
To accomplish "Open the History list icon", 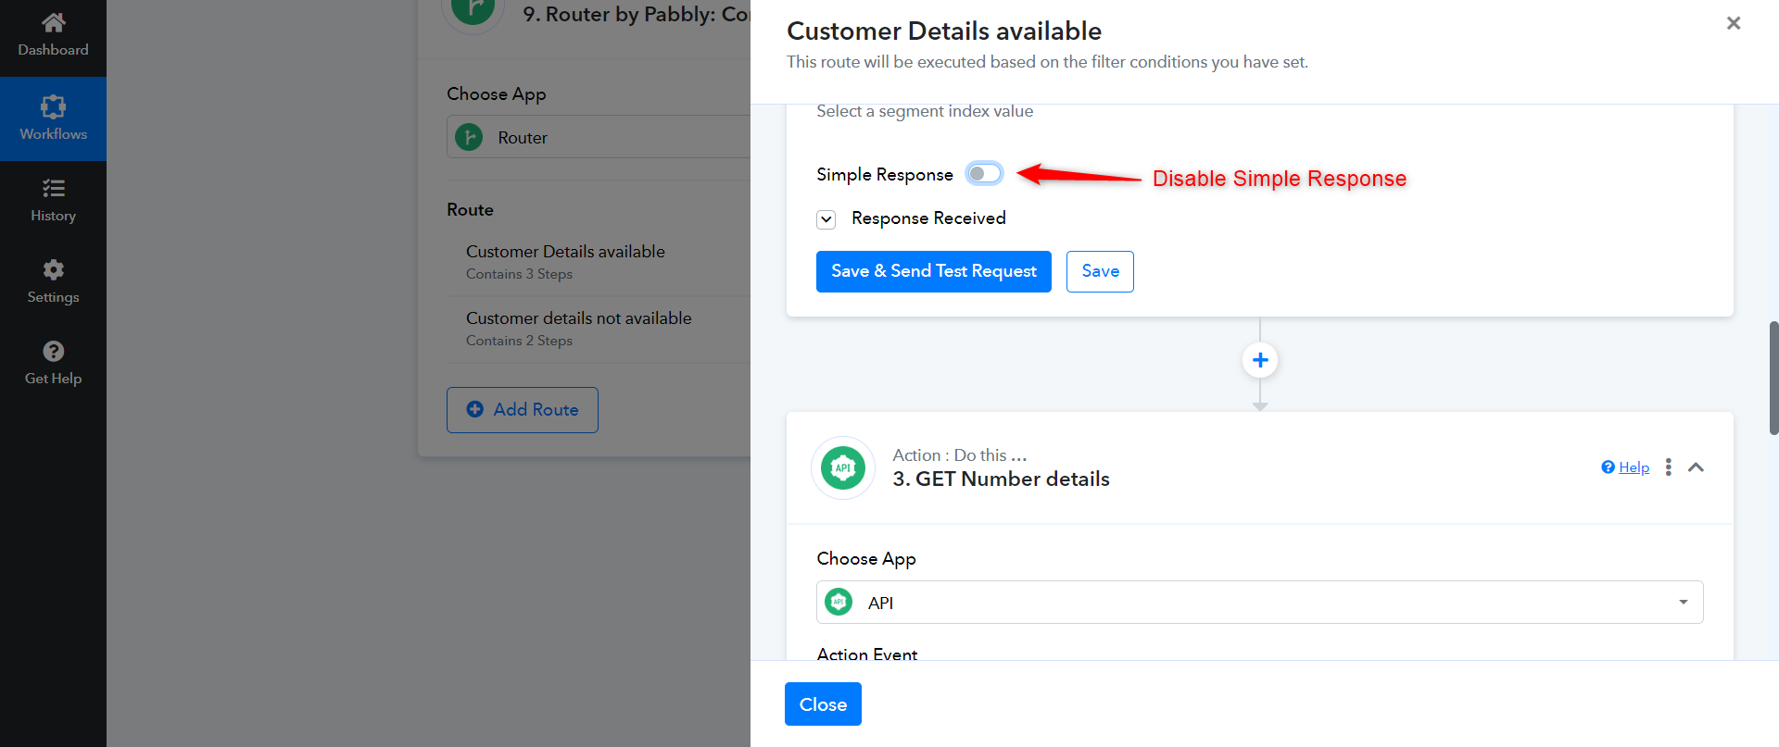I will [53, 189].
